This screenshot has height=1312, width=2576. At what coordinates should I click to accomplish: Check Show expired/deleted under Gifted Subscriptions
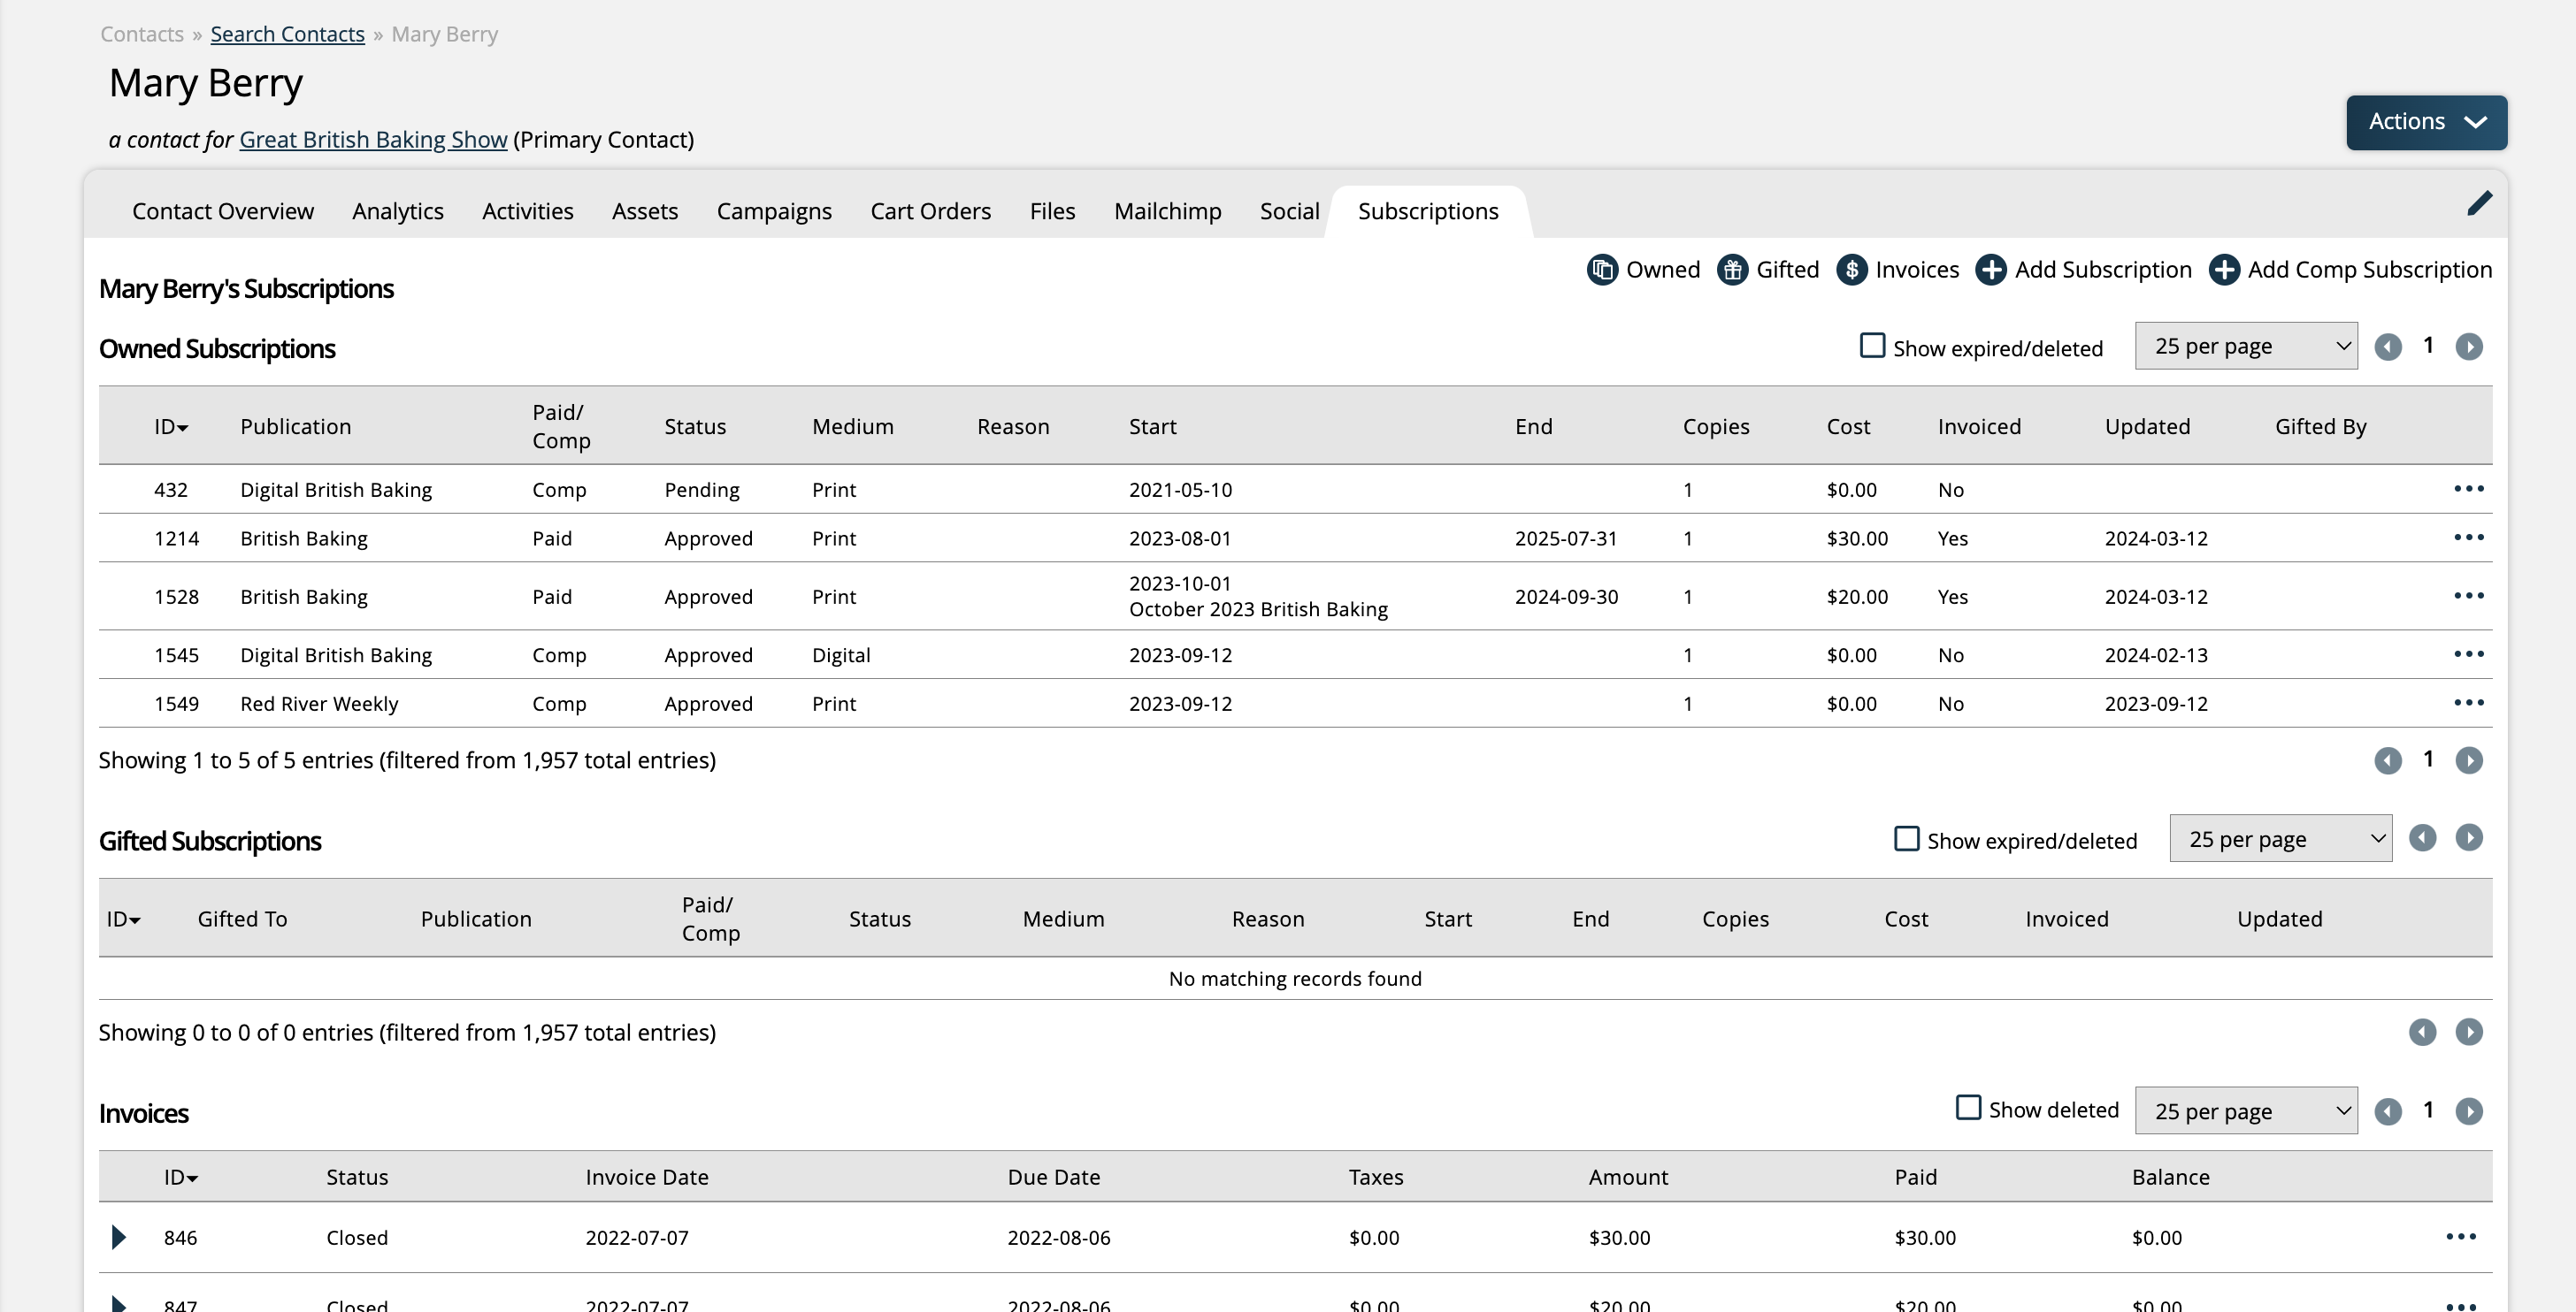point(1906,838)
